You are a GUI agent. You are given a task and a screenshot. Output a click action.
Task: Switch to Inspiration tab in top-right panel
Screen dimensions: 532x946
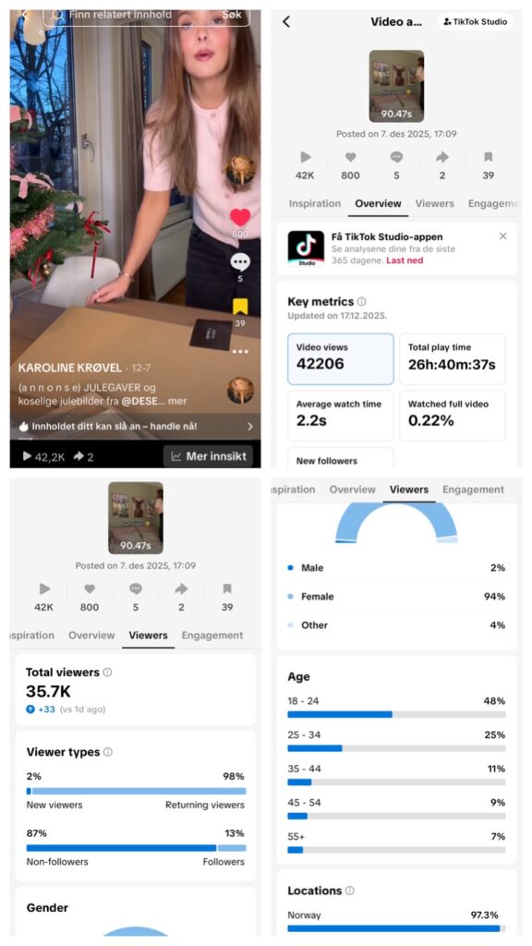pos(314,204)
